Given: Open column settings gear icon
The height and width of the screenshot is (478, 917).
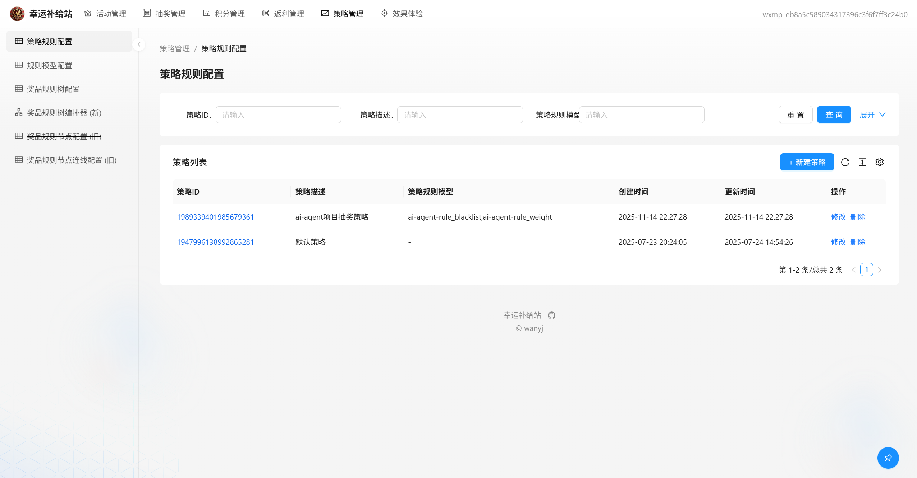Looking at the screenshot, I should pos(880,162).
